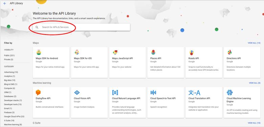
Task: Filter by Blog & CMS (1) category
Action: pos(10,84)
